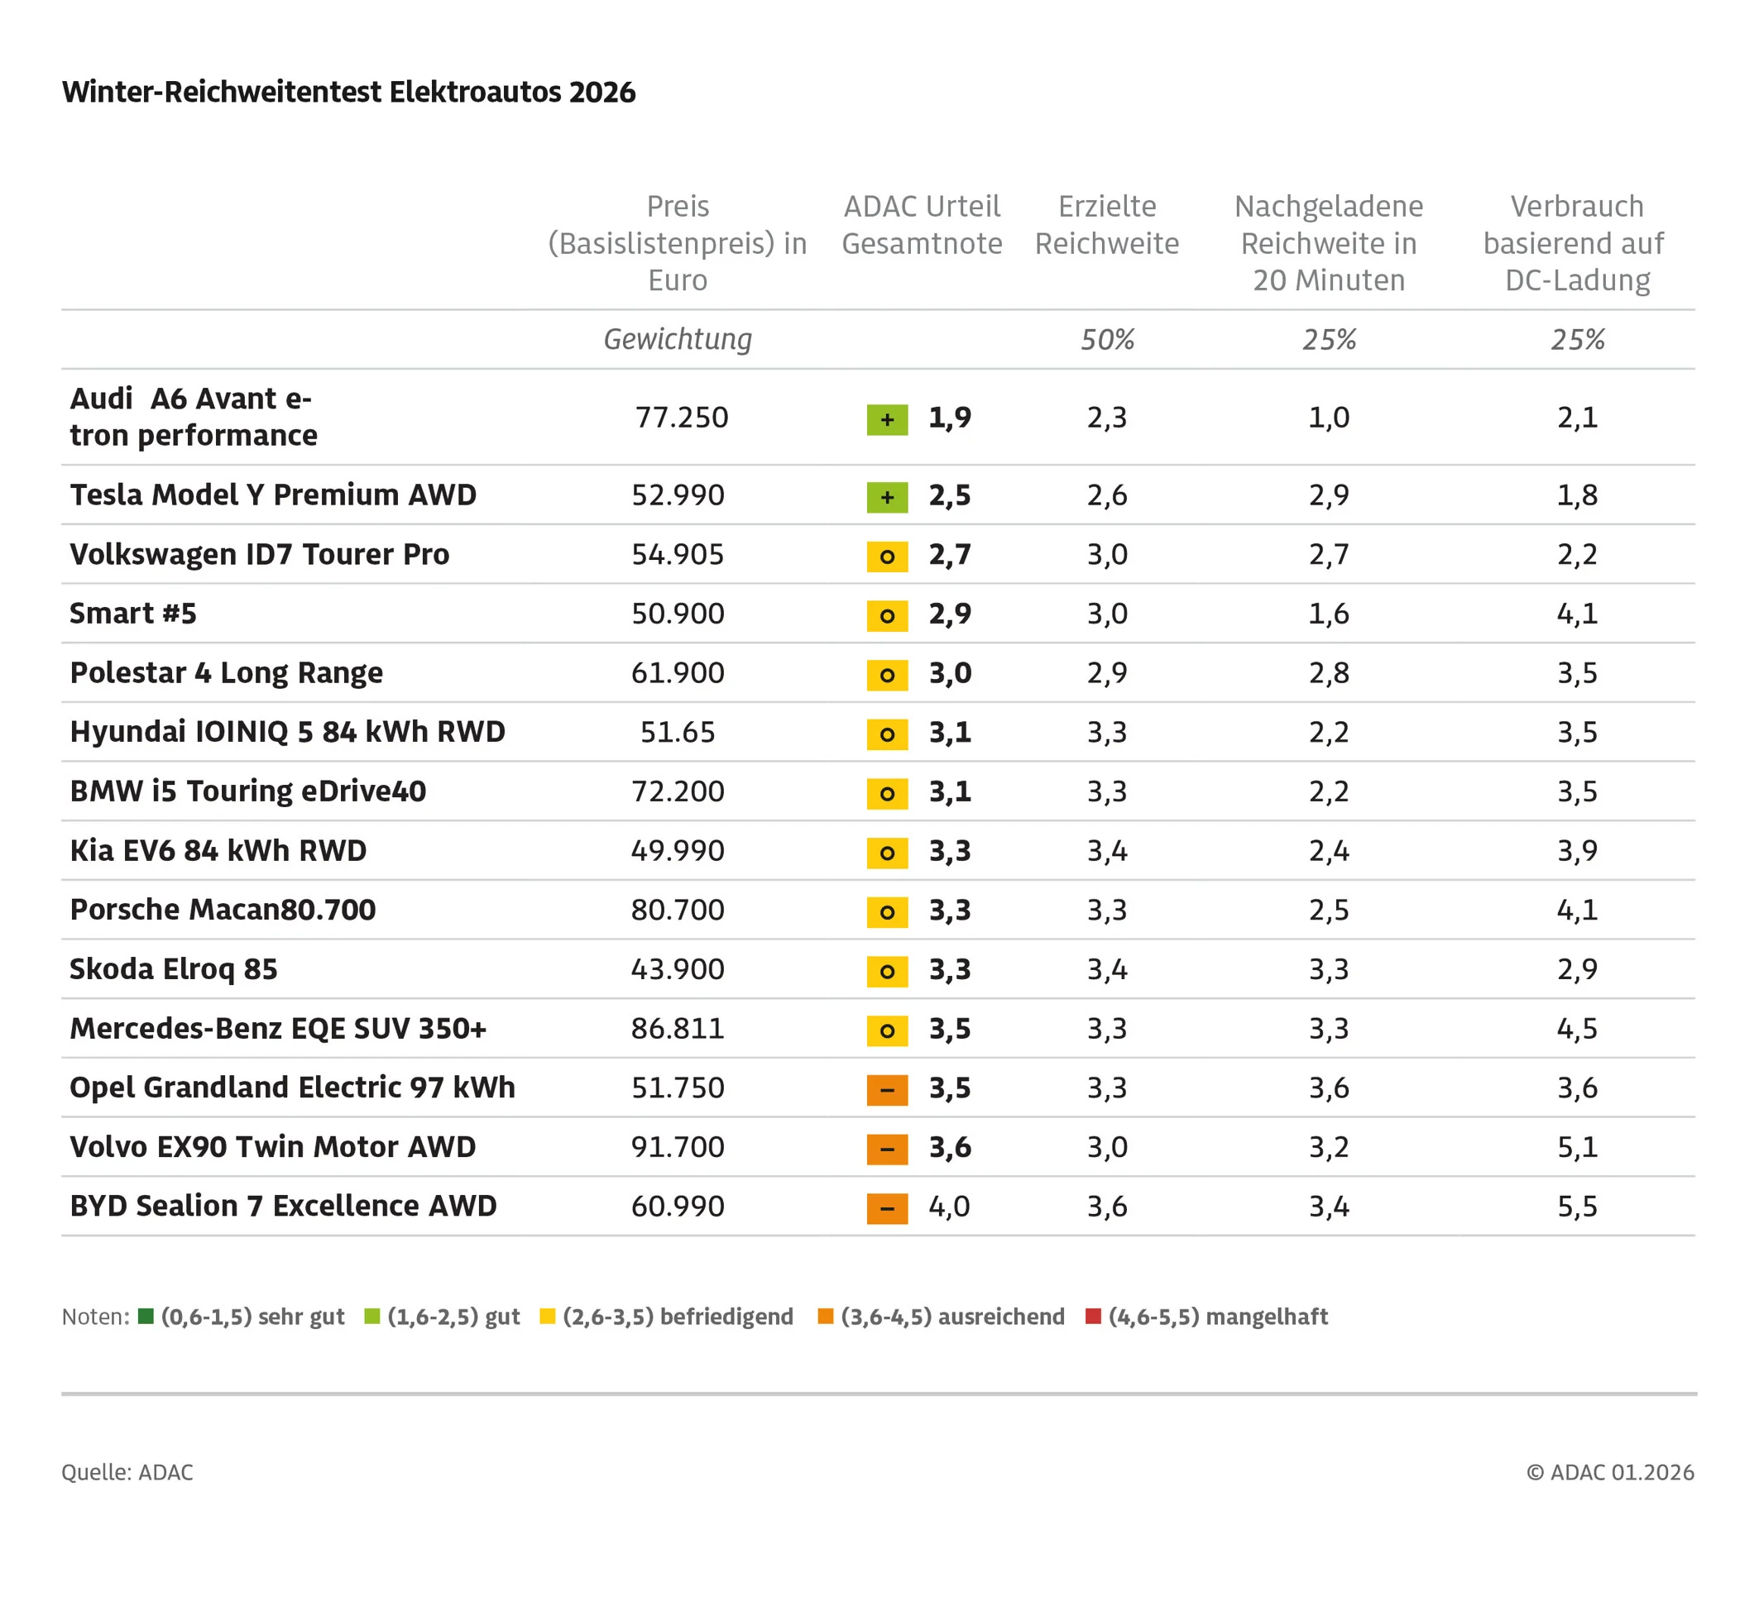This screenshot has width=1759, height=1611.
Task: Click Tesla Model Y green plus rating icon
Action: [x=886, y=497]
